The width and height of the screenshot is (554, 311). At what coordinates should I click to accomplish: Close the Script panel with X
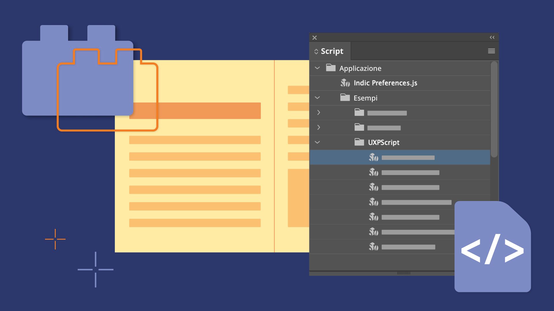click(315, 38)
